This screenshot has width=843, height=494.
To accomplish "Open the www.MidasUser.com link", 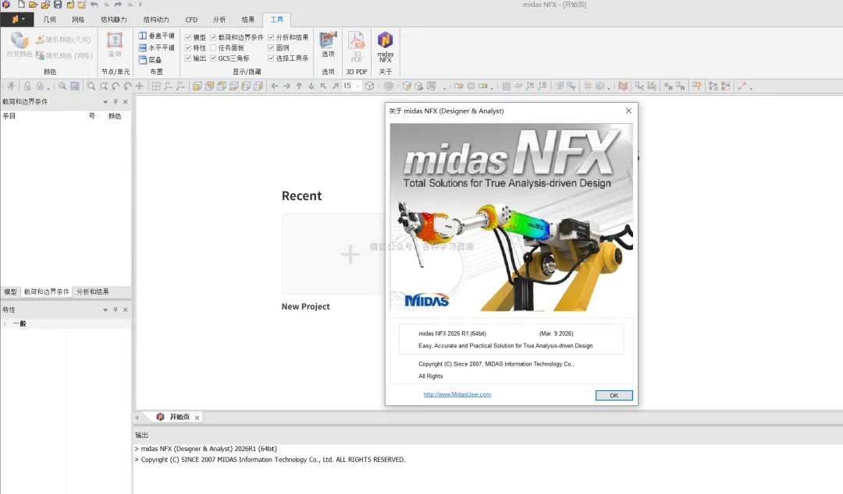I will click(x=457, y=394).
